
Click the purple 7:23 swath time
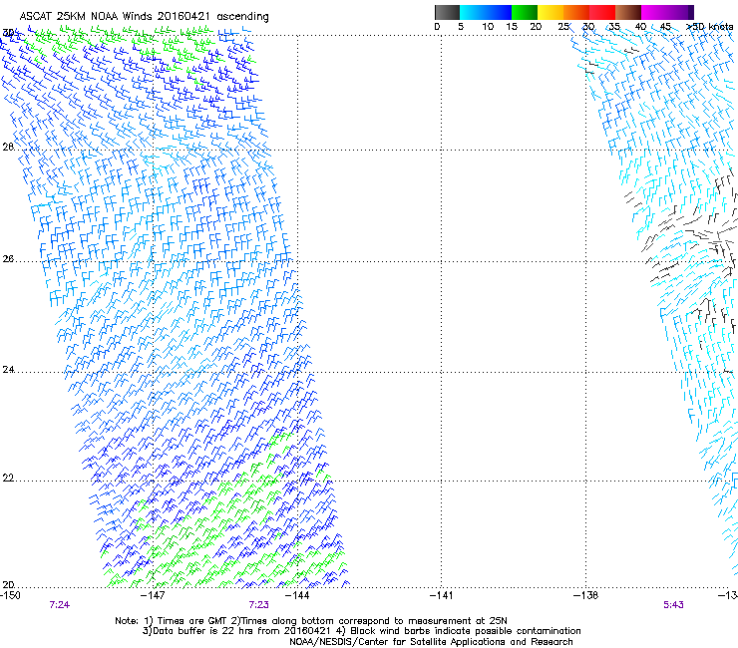259,605
